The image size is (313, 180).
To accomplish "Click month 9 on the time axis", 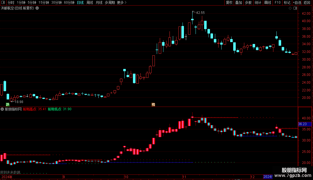I will (64, 177).
